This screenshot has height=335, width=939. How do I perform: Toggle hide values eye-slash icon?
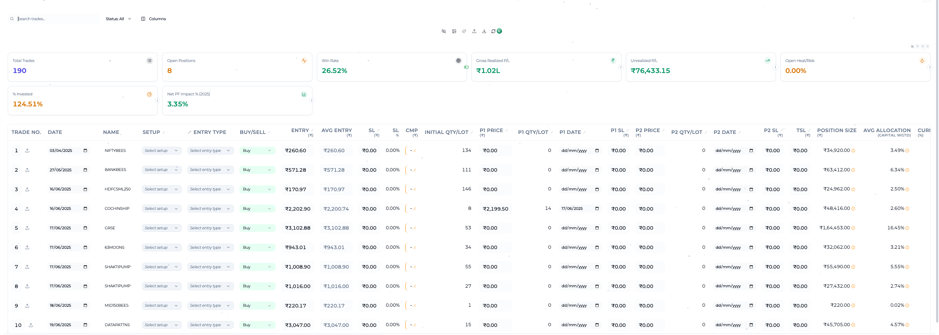(x=444, y=31)
